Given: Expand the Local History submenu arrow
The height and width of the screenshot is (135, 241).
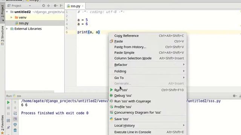Looking at the screenshot, I should pos(184,125).
